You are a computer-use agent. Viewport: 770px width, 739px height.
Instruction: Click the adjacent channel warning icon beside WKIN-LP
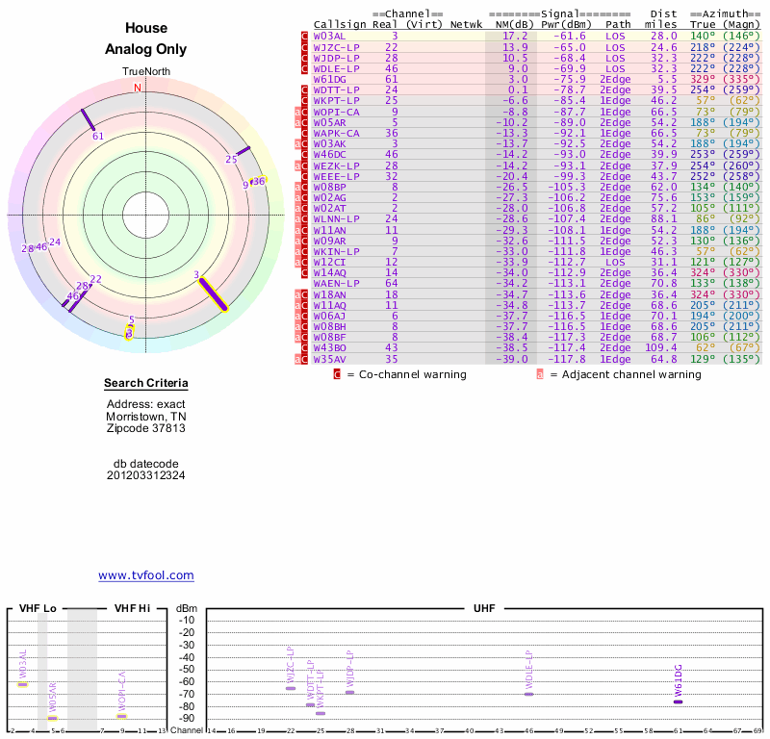[298, 251]
